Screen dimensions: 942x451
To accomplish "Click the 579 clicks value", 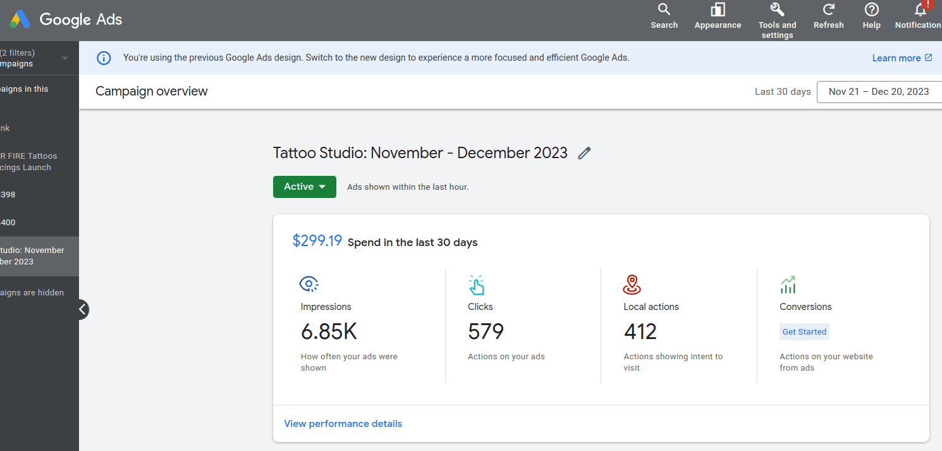I will tap(486, 331).
